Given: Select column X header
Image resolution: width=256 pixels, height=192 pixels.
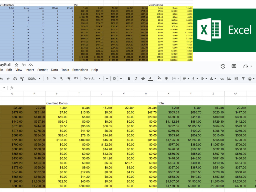Looking at the screenshot, I should 168,93.
